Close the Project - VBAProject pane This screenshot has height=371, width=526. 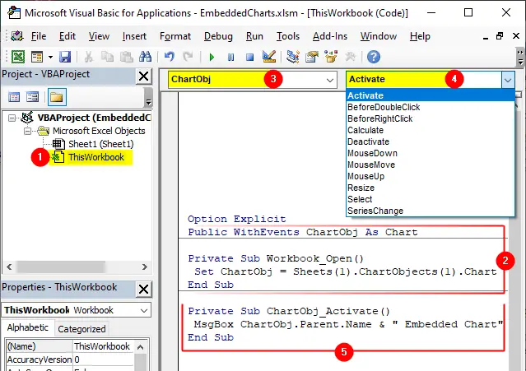coord(143,77)
